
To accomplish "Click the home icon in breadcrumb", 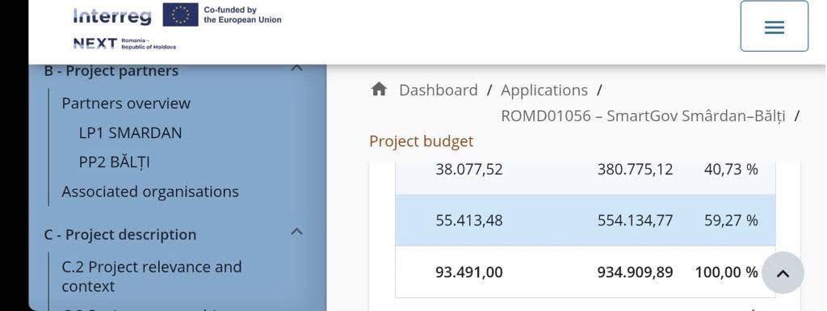I will tap(379, 90).
